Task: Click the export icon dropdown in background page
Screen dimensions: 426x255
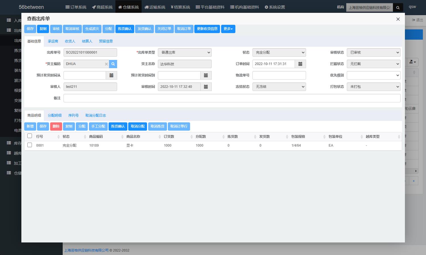Action: click(x=413, y=62)
